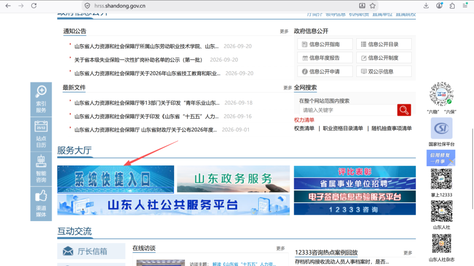Open site security shield info

[x=87, y=6]
